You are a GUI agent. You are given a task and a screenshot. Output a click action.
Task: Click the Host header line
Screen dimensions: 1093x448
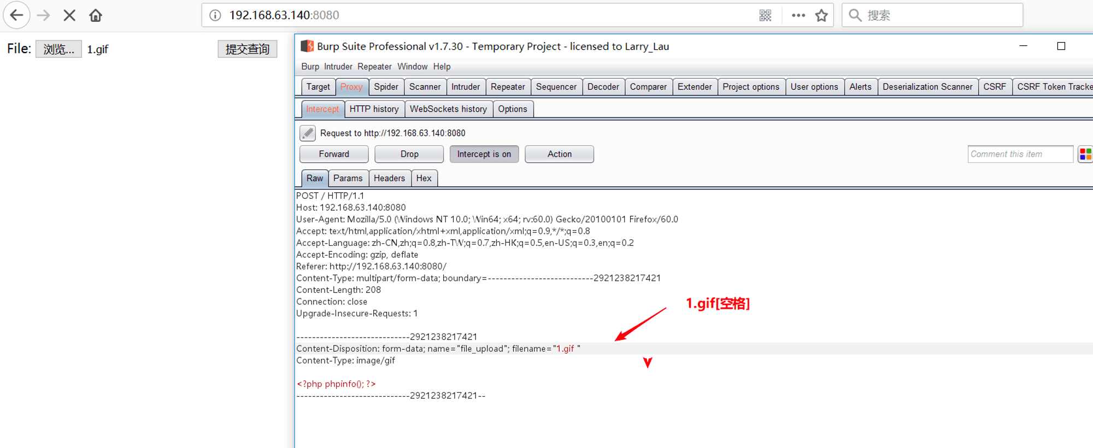(x=351, y=208)
